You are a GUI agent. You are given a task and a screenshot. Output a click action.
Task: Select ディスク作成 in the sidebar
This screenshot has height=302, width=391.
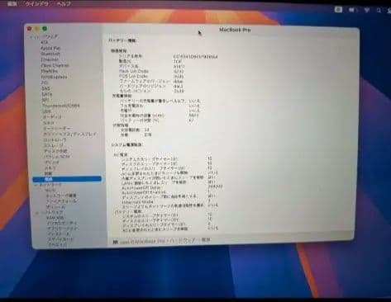(55, 151)
